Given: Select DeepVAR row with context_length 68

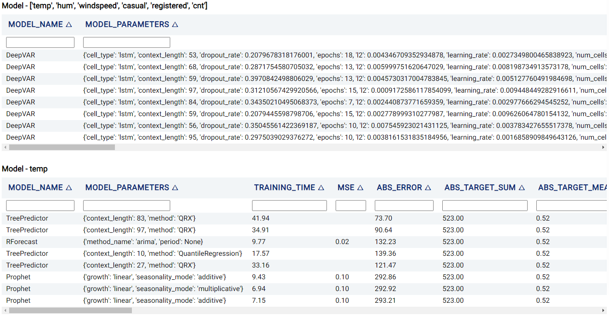Looking at the screenshot, I should (x=304, y=67).
